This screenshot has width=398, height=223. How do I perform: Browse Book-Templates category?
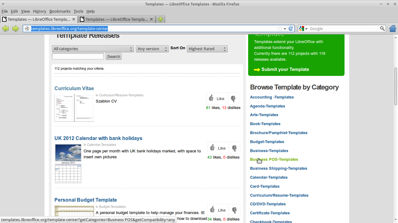[265, 124]
